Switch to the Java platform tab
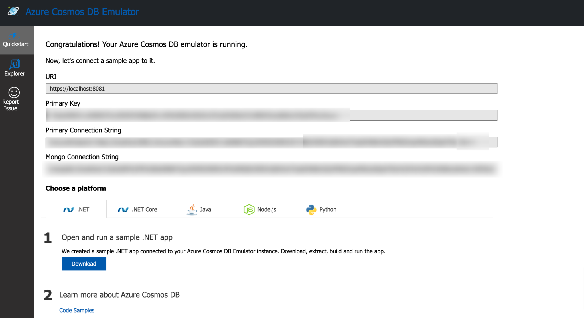 [199, 209]
